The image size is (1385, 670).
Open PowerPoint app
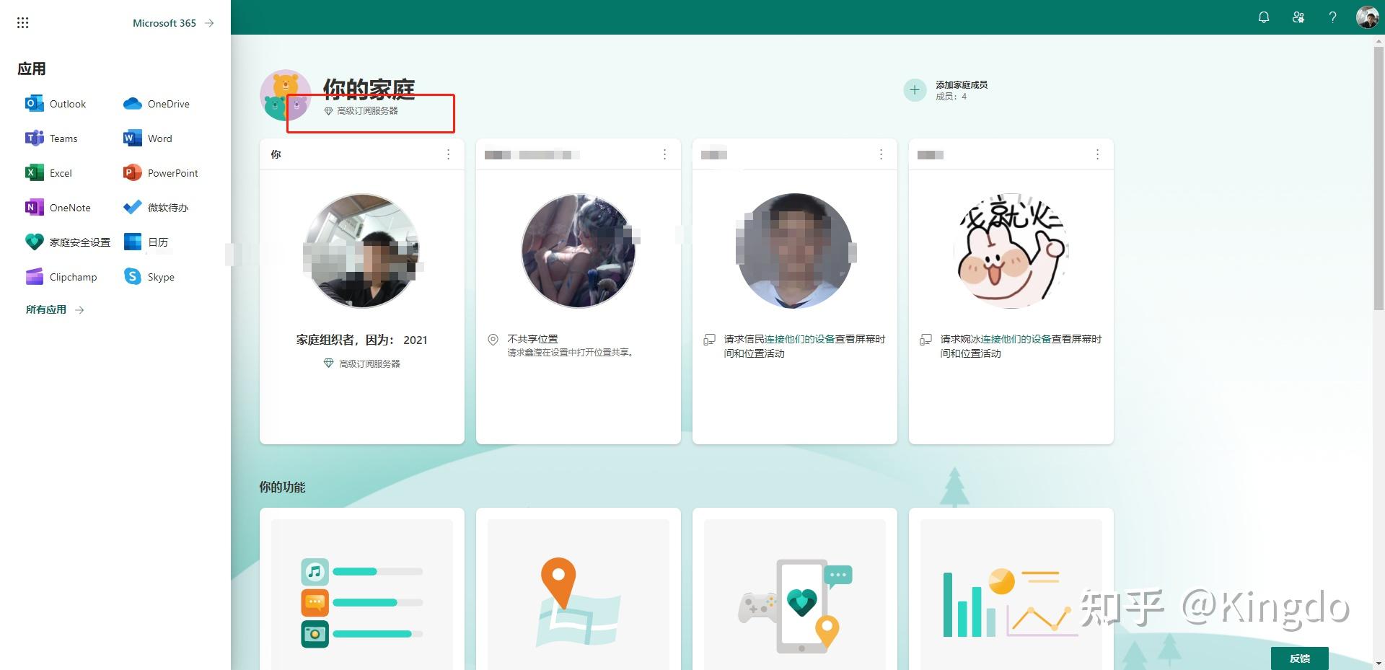(161, 173)
